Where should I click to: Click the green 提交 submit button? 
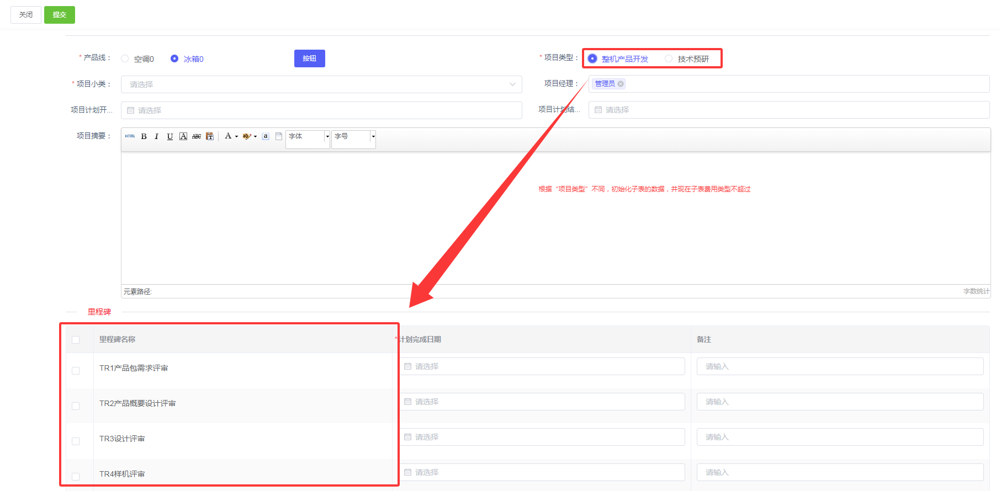pos(59,15)
